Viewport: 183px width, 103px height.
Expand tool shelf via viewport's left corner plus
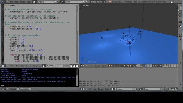coord(80,8)
